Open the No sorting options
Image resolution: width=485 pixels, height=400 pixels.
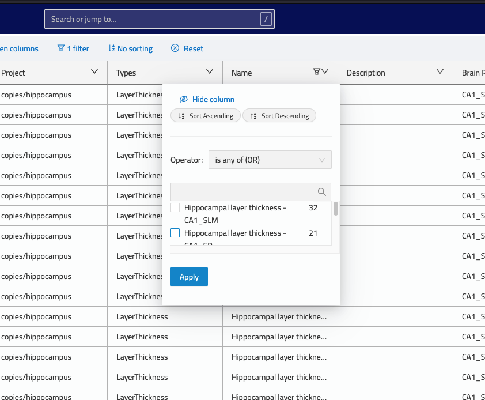[x=131, y=48]
